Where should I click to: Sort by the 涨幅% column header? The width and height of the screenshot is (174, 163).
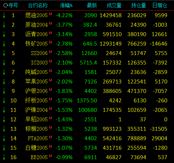66,5
